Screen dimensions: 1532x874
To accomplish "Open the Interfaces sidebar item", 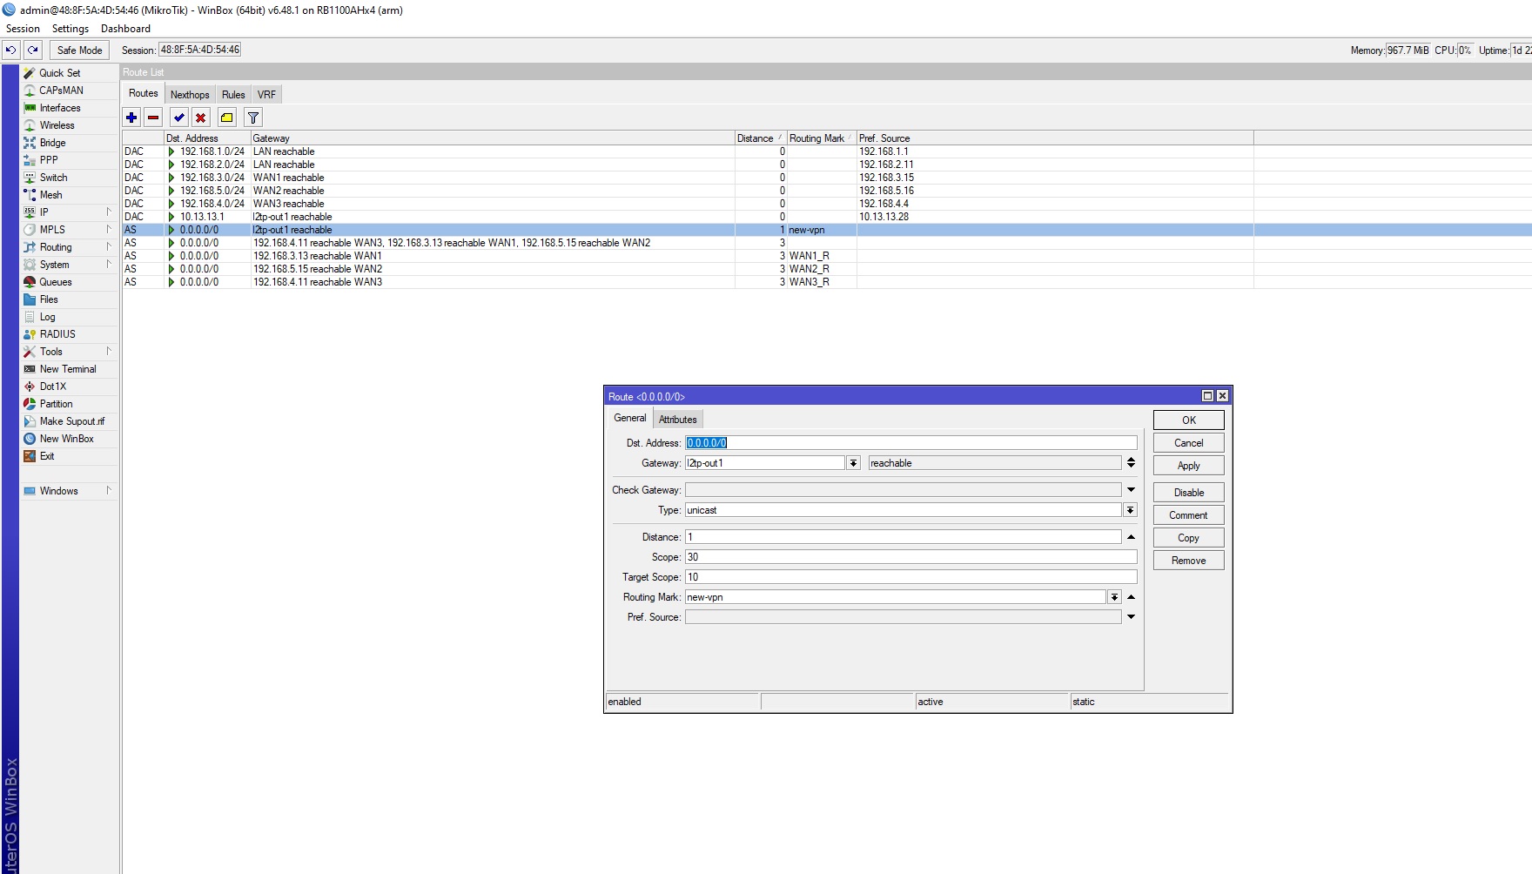I will (x=60, y=108).
